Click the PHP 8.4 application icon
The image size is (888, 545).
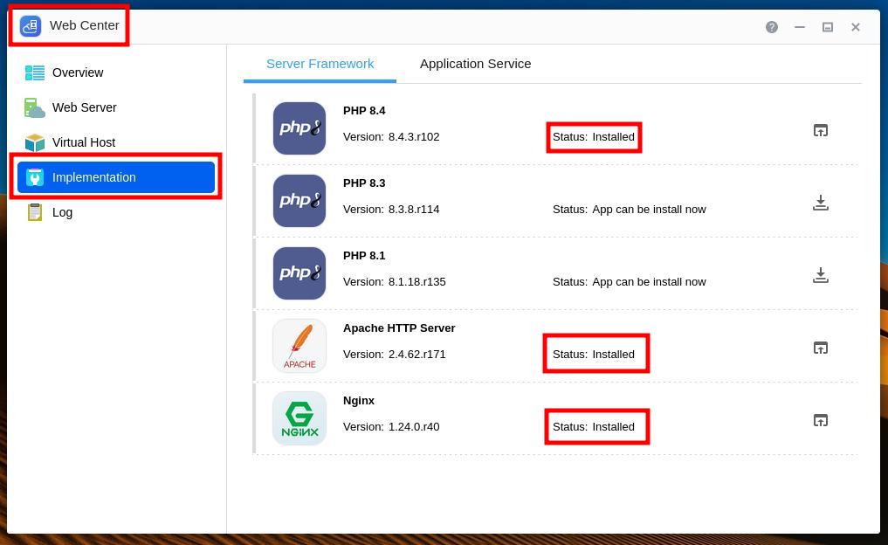click(x=299, y=128)
